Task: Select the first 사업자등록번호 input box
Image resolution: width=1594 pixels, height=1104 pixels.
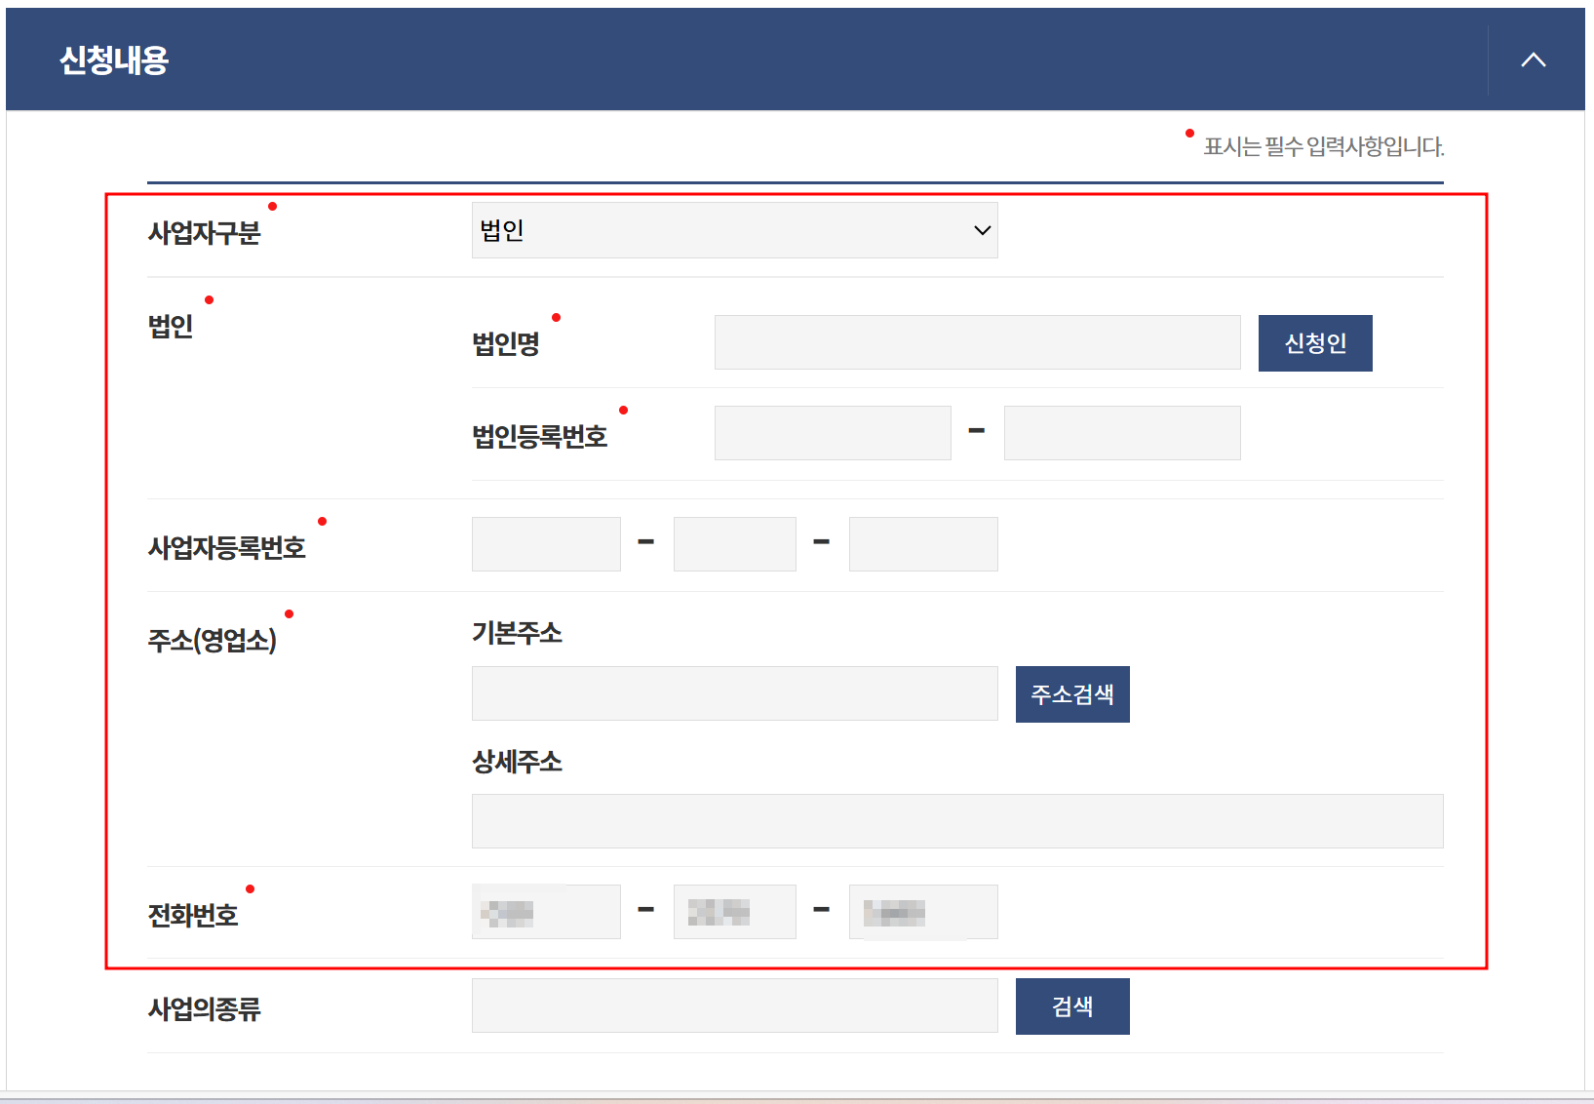Action: (545, 543)
